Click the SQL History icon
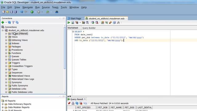Viewport: 197px width, 111px height. pyautogui.click(x=114, y=23)
